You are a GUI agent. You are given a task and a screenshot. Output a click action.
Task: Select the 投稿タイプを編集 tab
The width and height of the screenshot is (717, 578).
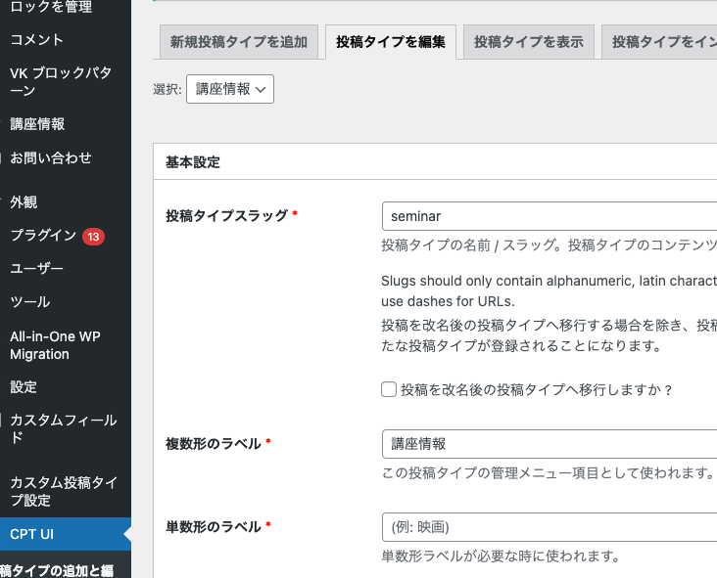coord(391,42)
